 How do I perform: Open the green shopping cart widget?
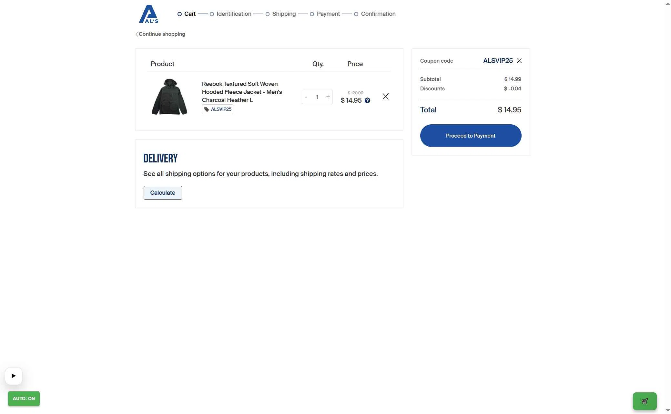[644, 401]
